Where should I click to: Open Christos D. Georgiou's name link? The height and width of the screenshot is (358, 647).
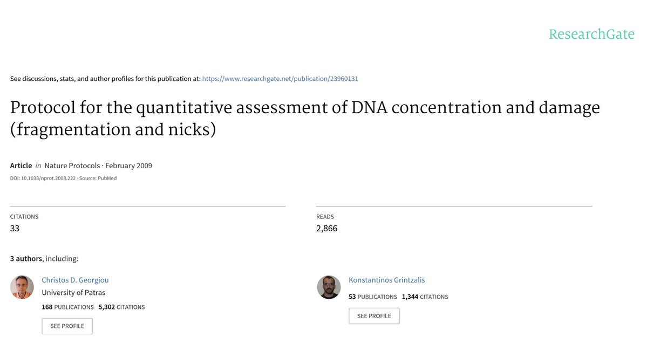coord(75,280)
